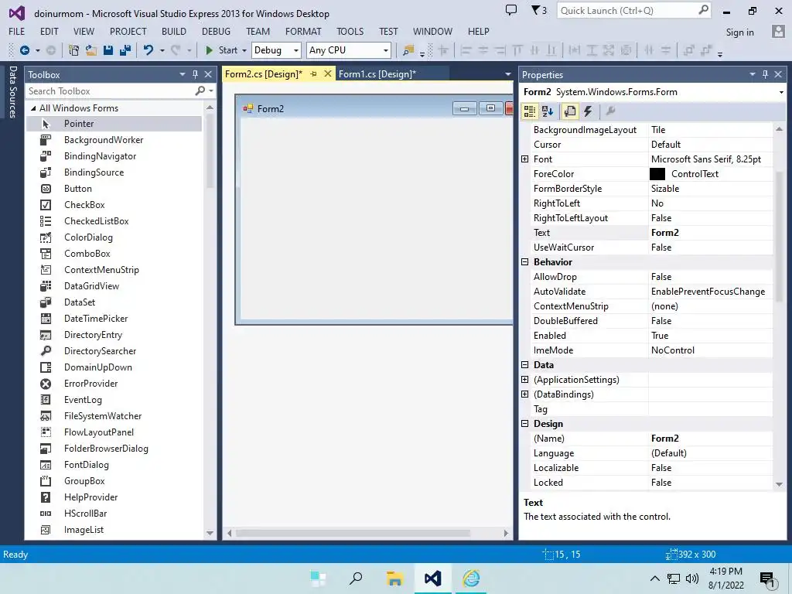Viewport: 792px width, 594px height.
Task: Select the DateTimePicker control in Toolbox
Action: coord(114,318)
